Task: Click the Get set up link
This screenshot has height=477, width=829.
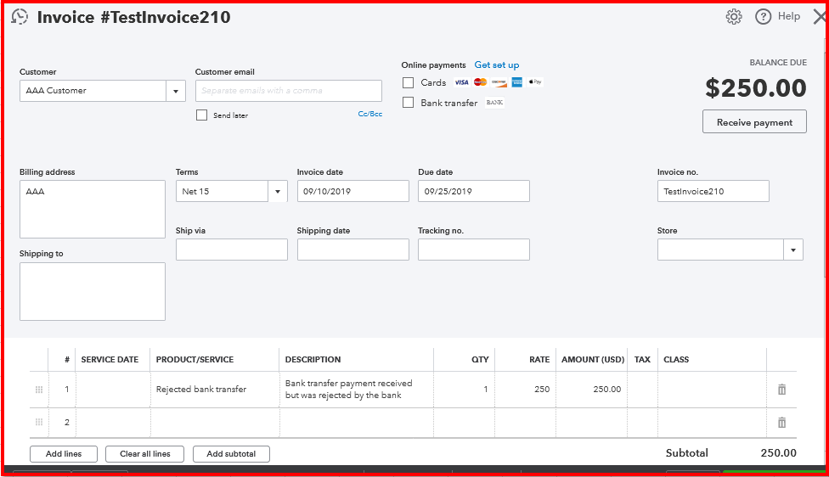Action: [x=496, y=65]
